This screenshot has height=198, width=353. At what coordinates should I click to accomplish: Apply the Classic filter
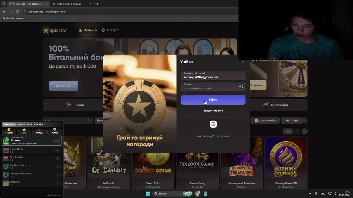[x=292, y=120]
